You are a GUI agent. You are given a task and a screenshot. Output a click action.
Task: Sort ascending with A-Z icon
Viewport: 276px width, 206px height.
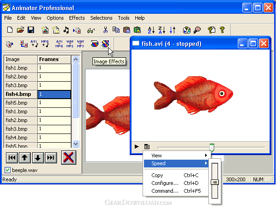(151, 30)
